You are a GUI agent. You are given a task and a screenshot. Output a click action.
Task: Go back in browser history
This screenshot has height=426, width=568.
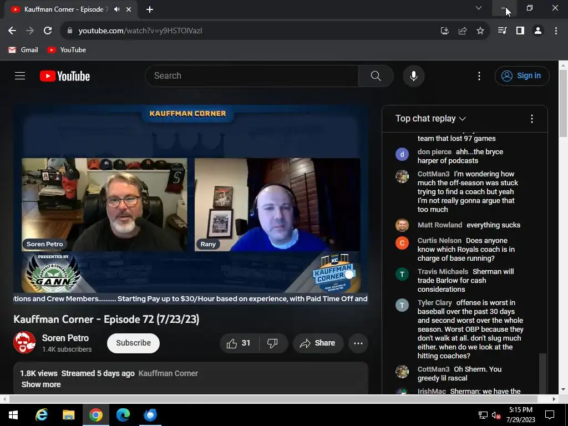click(12, 31)
